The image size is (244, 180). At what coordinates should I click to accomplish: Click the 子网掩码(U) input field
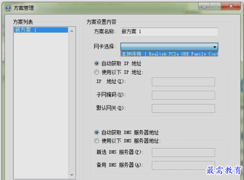(183, 95)
